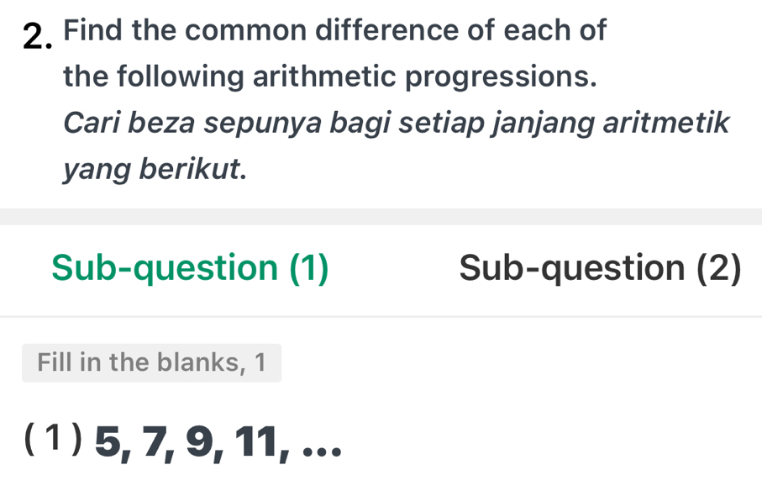Screen dimensions: 762x491
Task: Click the line "the following arithmetic progressions."
Action: point(331,77)
